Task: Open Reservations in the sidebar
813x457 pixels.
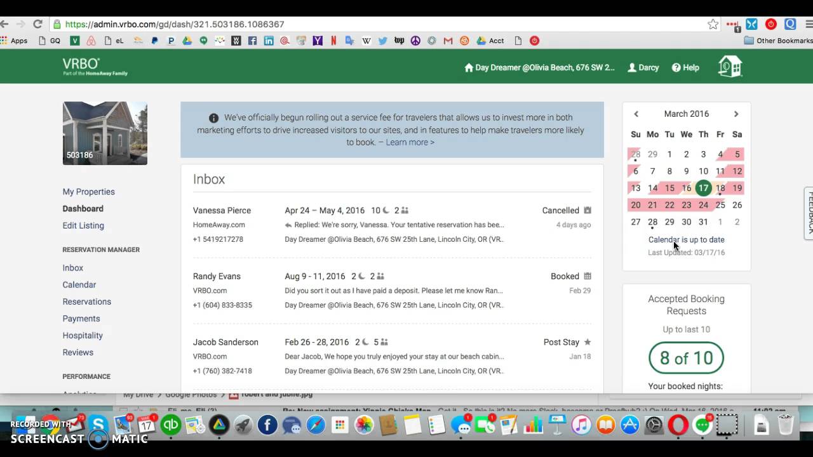Action: point(86,301)
